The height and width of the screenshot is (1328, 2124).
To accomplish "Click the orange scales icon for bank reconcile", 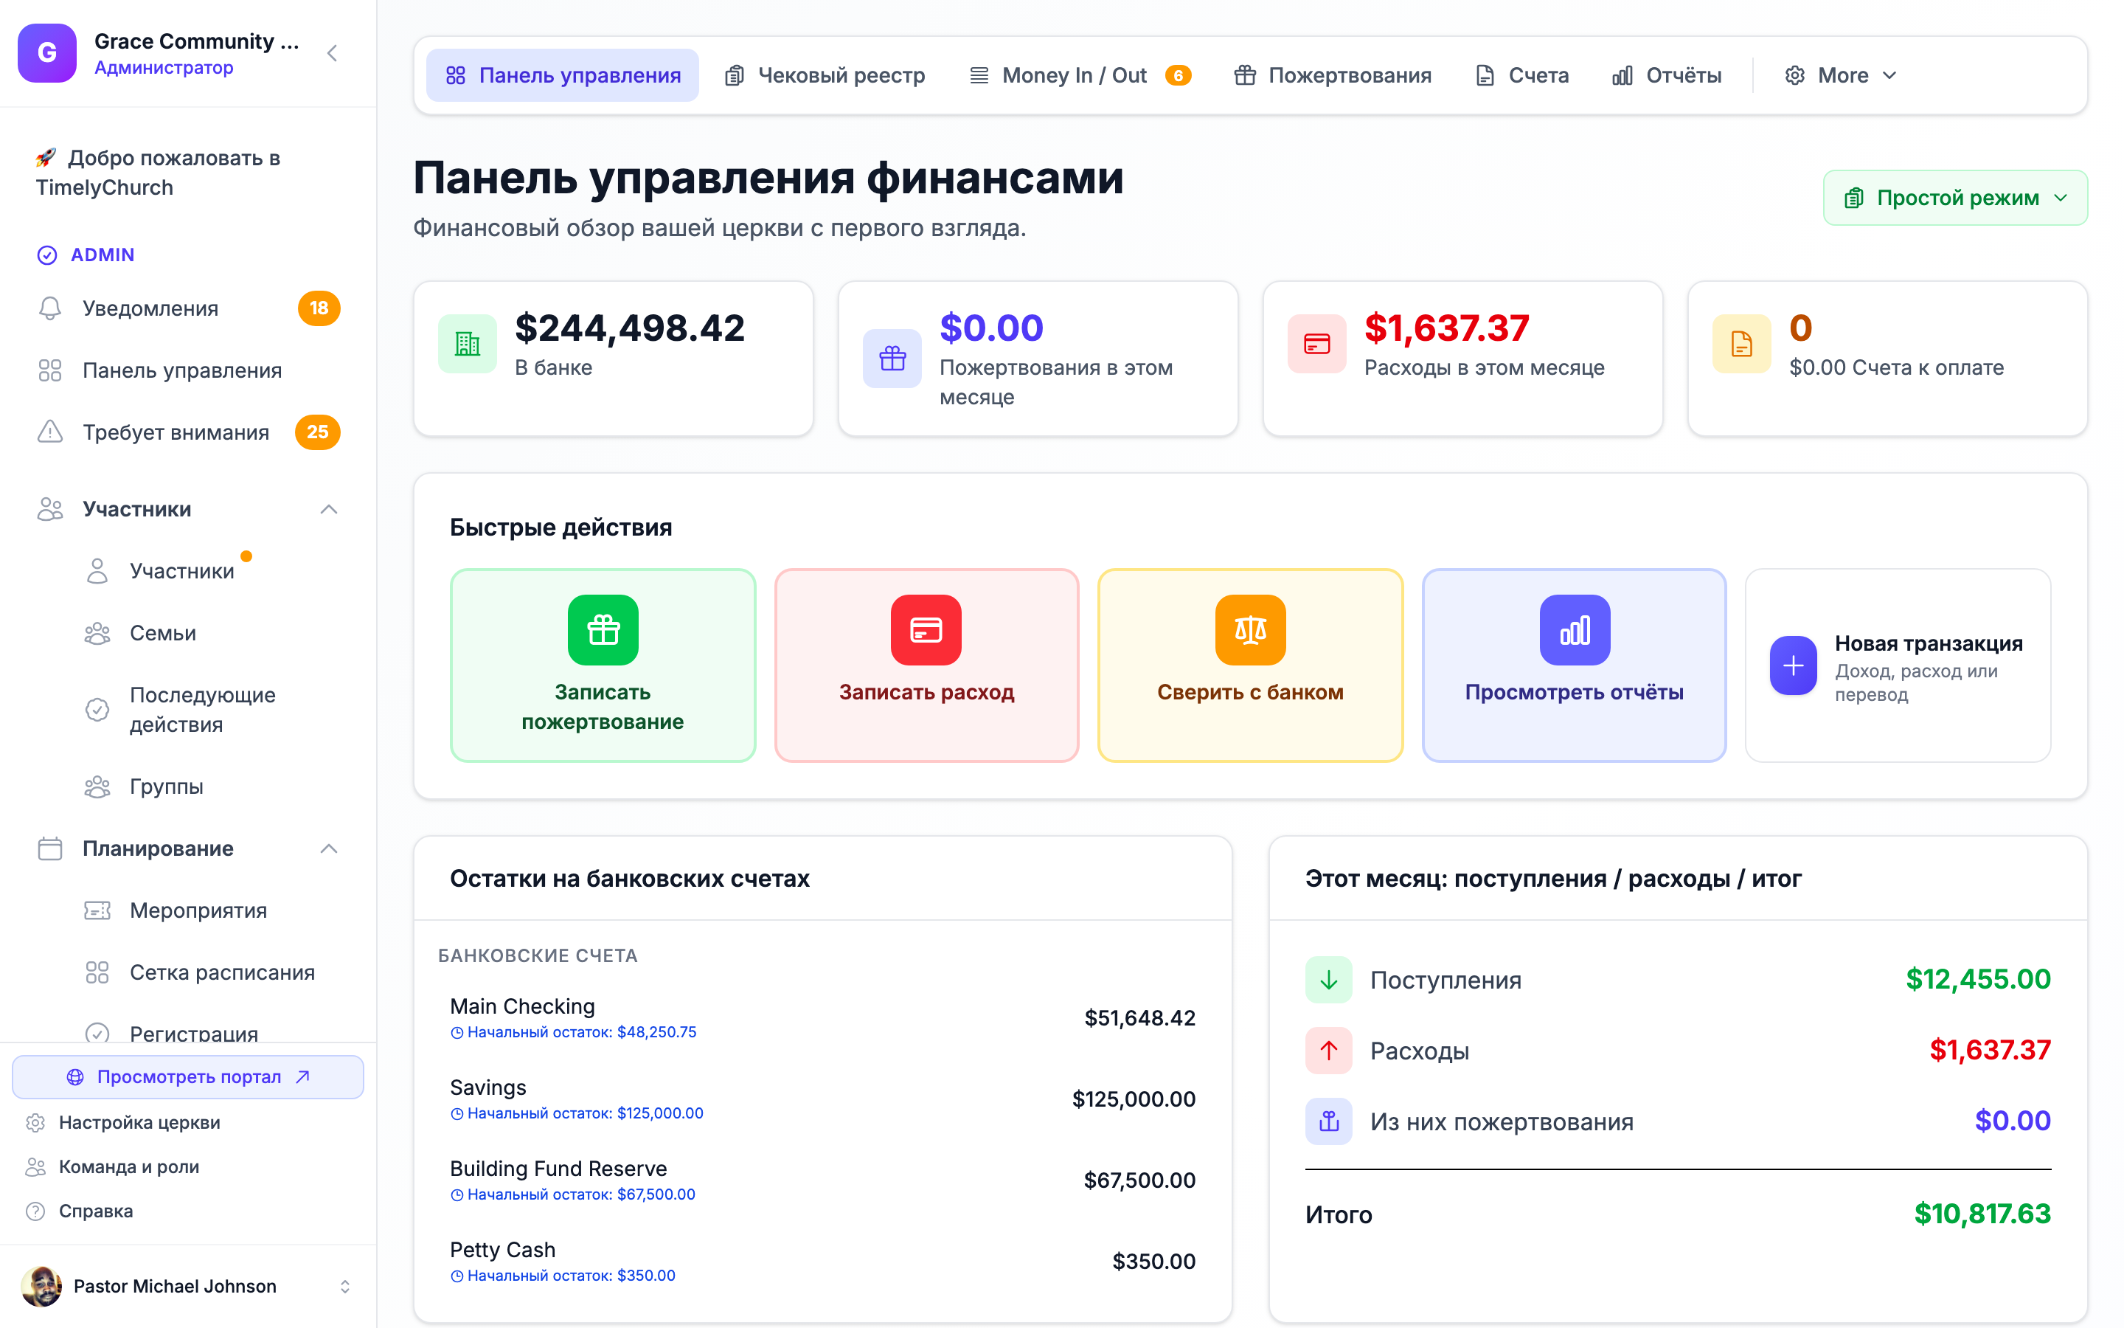I will point(1250,630).
